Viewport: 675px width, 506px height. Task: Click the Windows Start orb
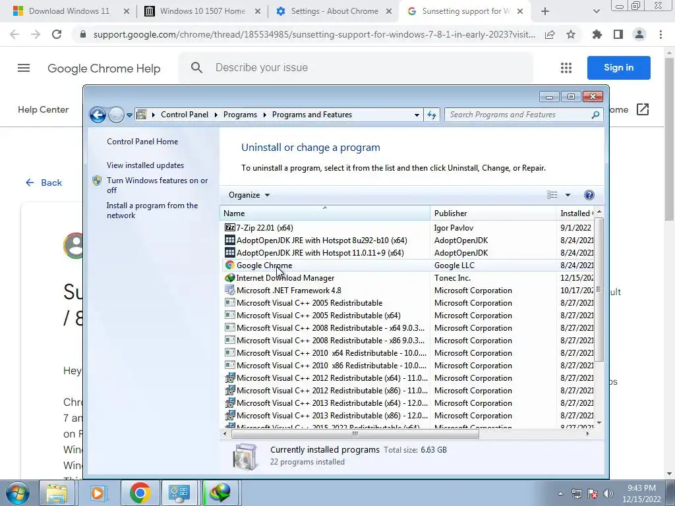point(17,493)
